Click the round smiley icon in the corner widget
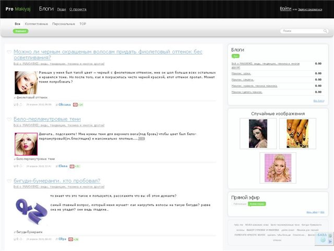 coord(323,240)
